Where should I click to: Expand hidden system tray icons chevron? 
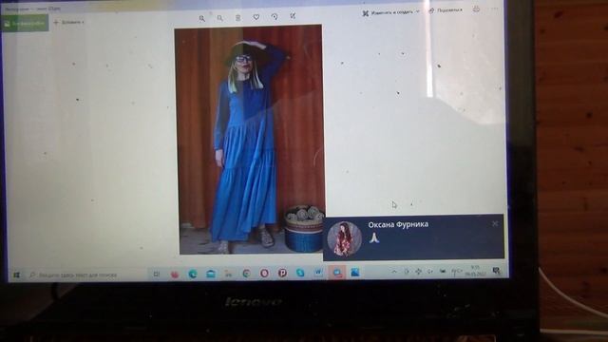[x=394, y=272]
